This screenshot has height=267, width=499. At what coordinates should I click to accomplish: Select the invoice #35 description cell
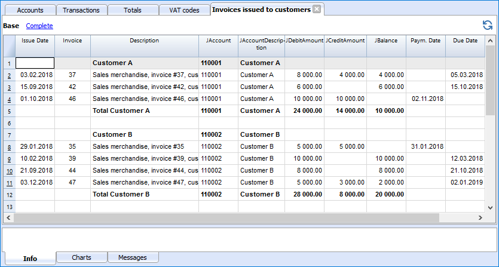coord(145,147)
